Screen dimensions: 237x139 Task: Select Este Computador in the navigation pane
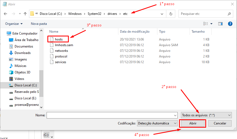tap(22, 33)
